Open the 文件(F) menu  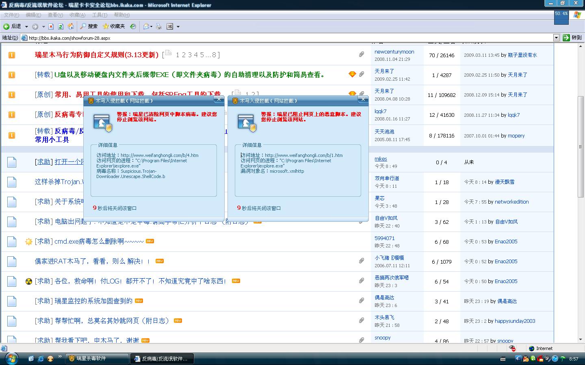11,15
